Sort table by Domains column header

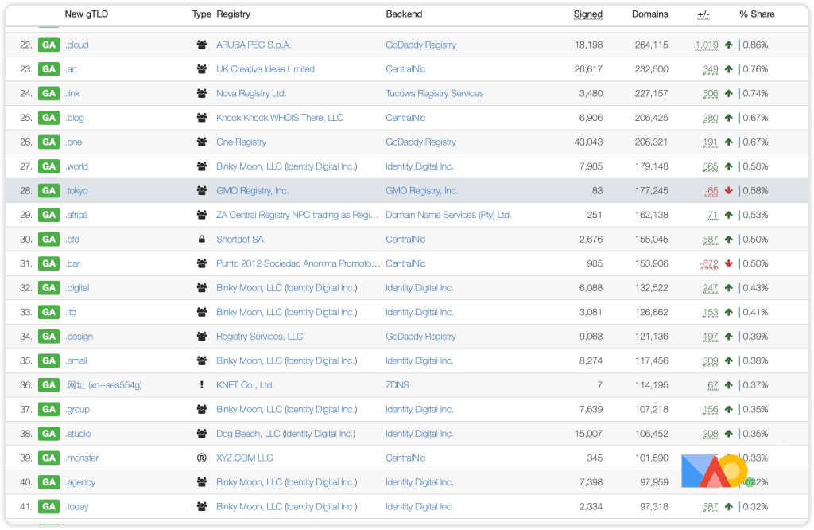pos(649,14)
